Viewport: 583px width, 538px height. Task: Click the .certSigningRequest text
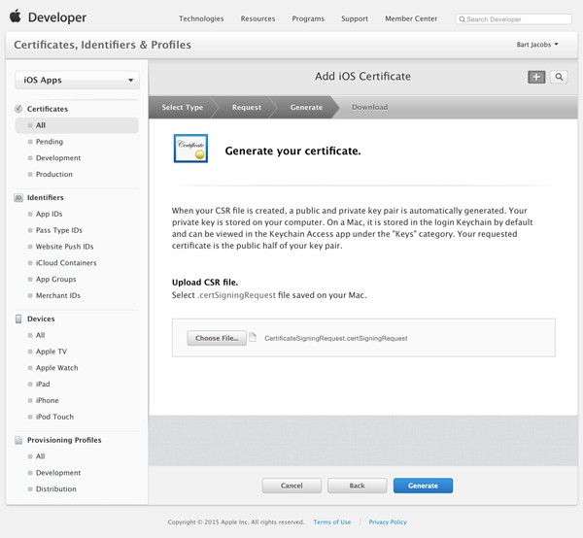[x=237, y=295]
